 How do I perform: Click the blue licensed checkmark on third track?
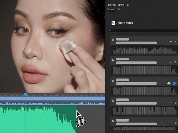pyautogui.click(x=174, y=83)
